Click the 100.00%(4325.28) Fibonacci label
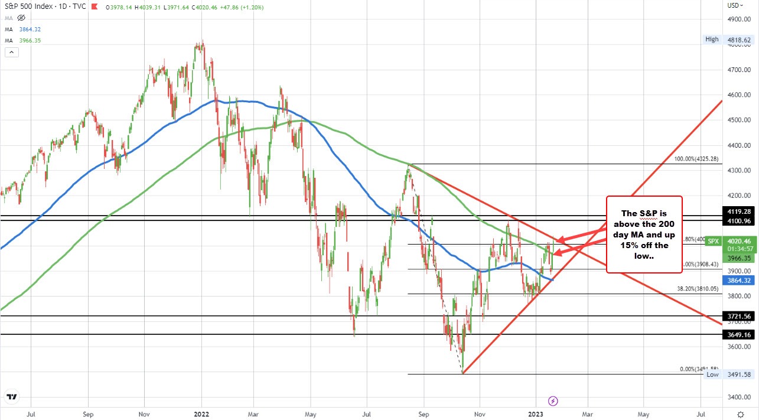The height and width of the screenshot is (420, 759). (x=696, y=159)
